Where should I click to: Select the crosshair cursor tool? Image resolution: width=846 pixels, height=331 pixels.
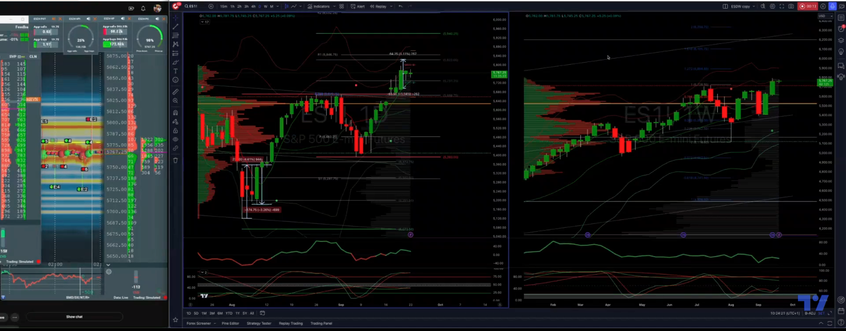point(176,17)
